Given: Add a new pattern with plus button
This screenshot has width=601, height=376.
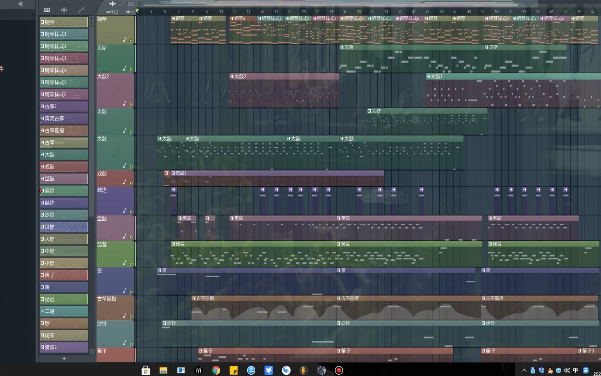Looking at the screenshot, I should [64, 359].
